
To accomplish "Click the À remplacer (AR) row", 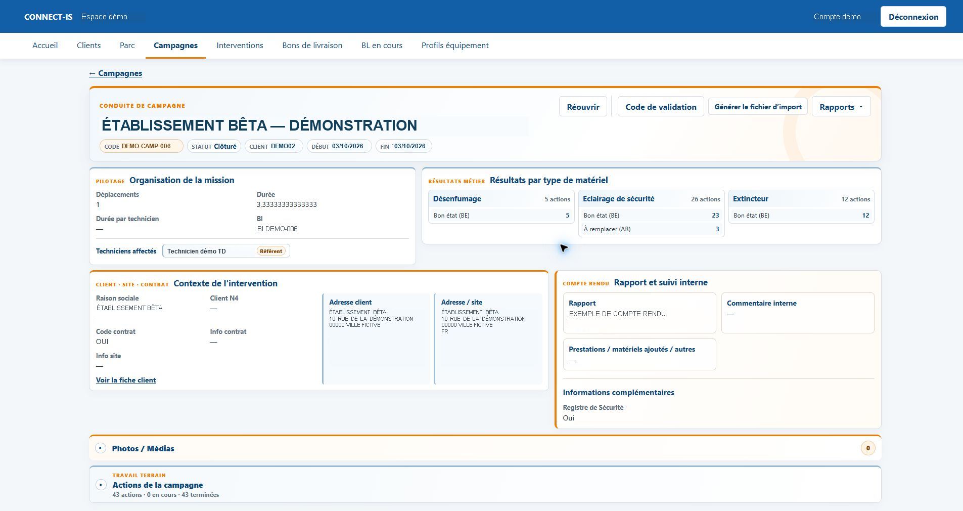I will pos(651,229).
